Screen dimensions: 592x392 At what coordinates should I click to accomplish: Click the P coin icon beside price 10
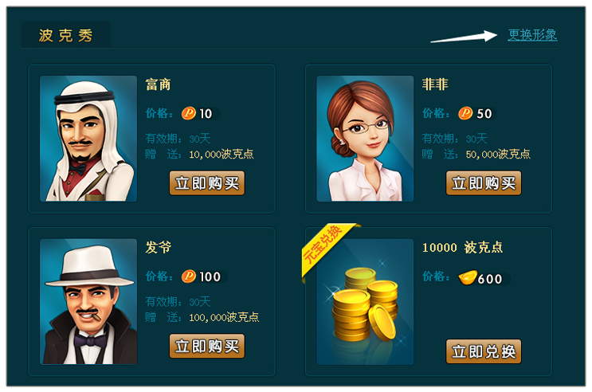tap(188, 113)
